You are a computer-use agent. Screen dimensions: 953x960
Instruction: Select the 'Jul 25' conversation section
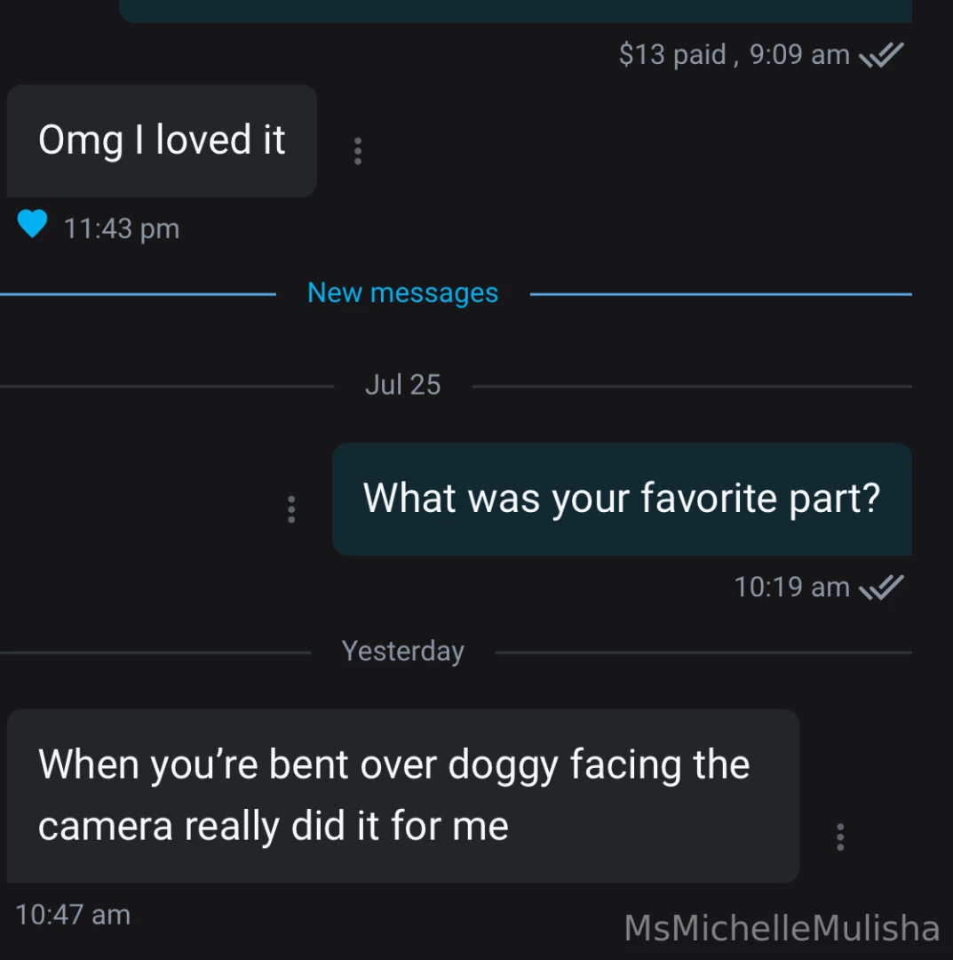402,384
